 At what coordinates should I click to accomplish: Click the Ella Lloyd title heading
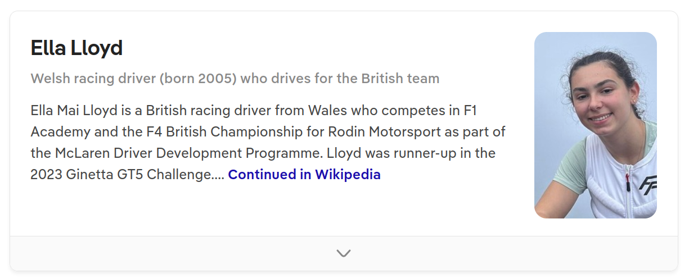click(x=76, y=48)
